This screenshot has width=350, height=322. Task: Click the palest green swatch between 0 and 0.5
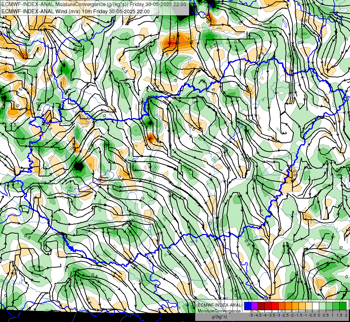click(322, 306)
